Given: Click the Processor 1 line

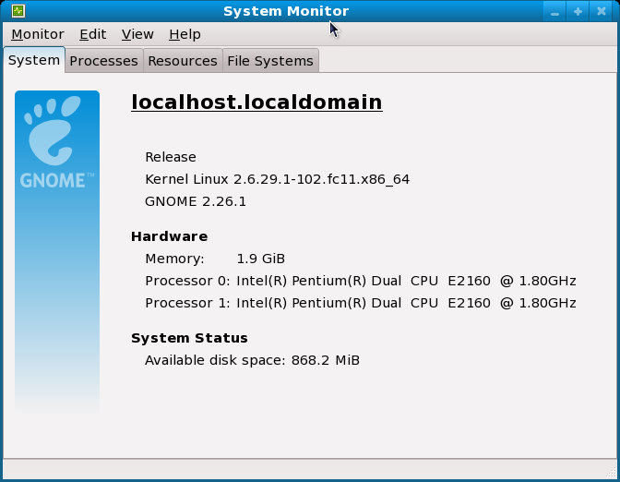Looking at the screenshot, I should [x=361, y=303].
